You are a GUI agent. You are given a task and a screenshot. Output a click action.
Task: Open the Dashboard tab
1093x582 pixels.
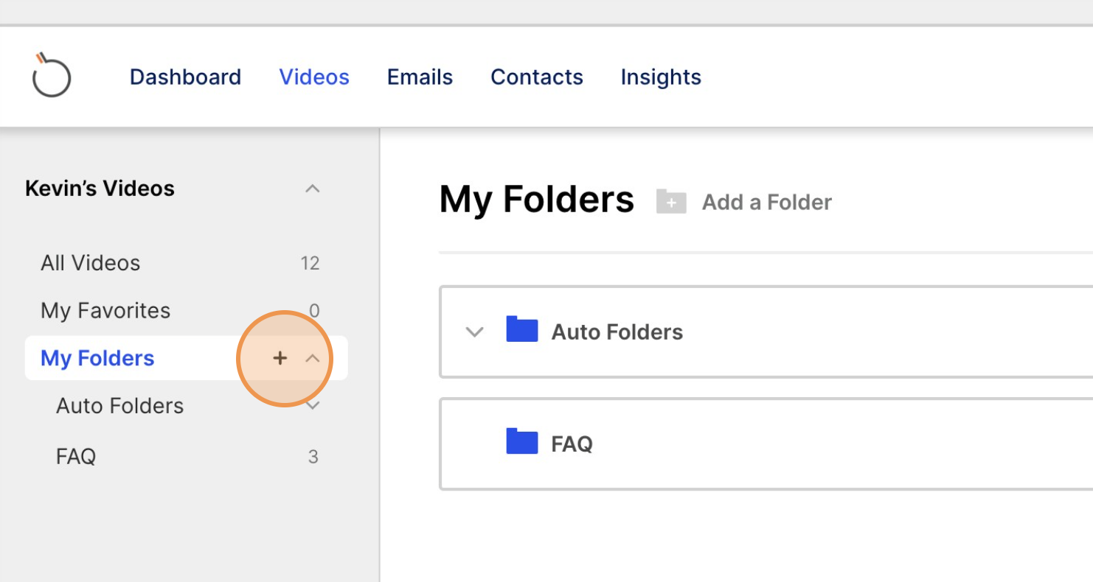pyautogui.click(x=185, y=77)
